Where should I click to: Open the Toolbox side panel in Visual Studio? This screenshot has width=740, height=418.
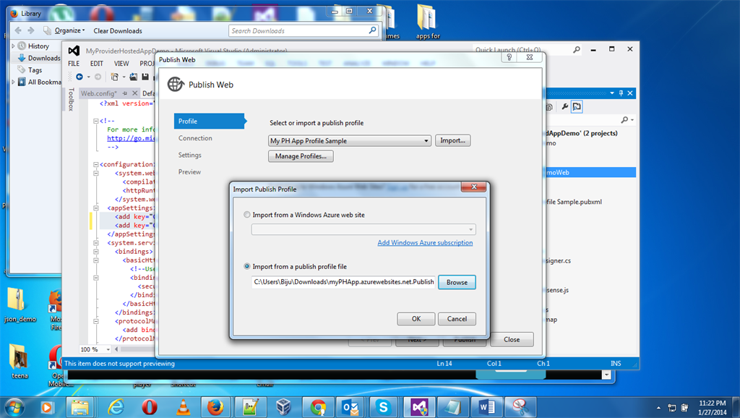click(x=72, y=99)
